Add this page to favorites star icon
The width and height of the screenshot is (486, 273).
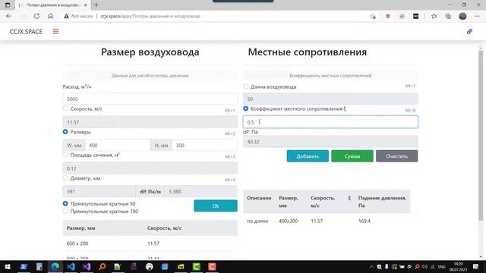[373, 16]
